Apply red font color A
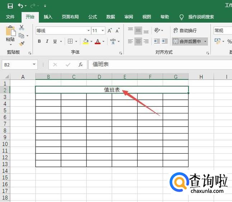The height and width of the screenshot is (202, 232). point(98,41)
